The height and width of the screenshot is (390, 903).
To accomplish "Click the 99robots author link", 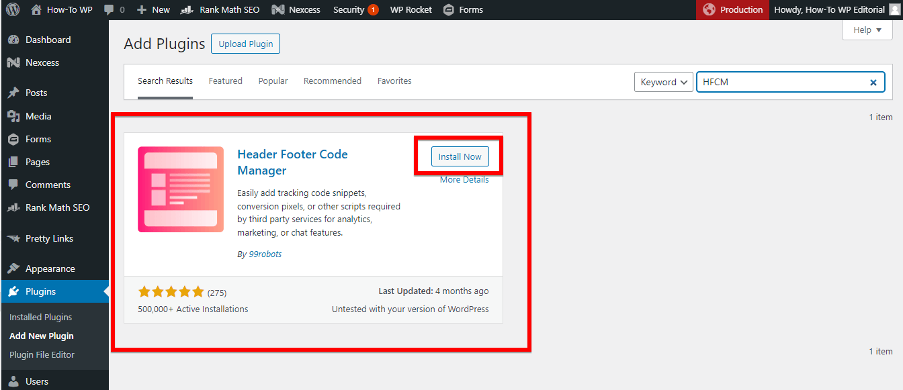I will click(265, 254).
